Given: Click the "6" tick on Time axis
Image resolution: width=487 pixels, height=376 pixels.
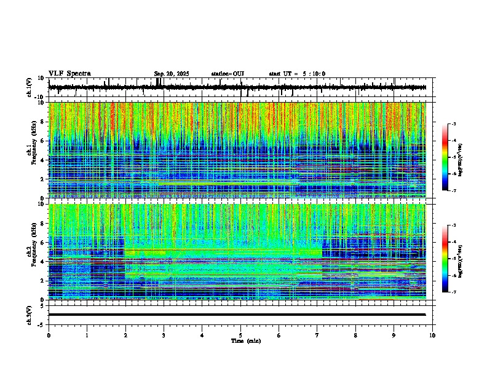Looking at the screenshot, I should tap(279, 335).
